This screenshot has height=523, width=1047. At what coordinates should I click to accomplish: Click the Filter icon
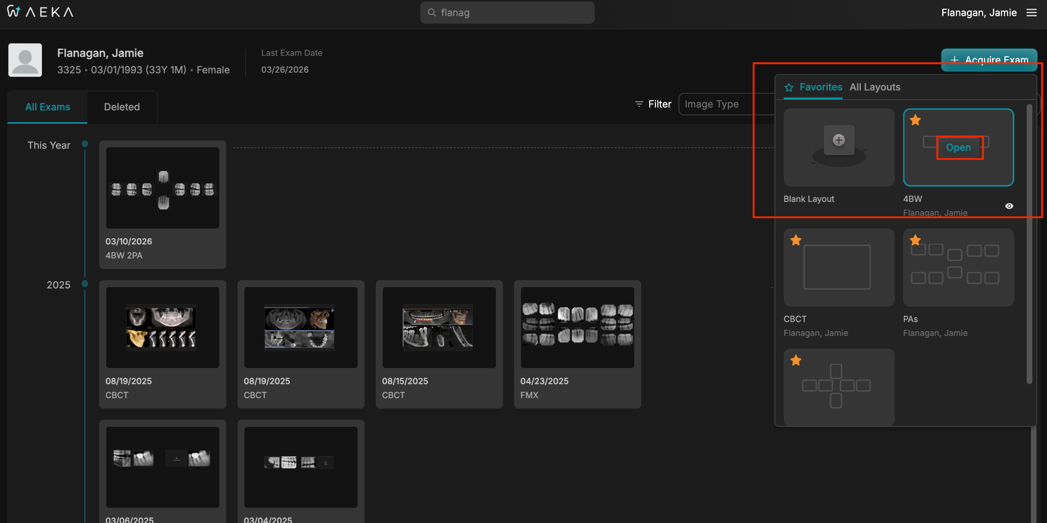[639, 104]
